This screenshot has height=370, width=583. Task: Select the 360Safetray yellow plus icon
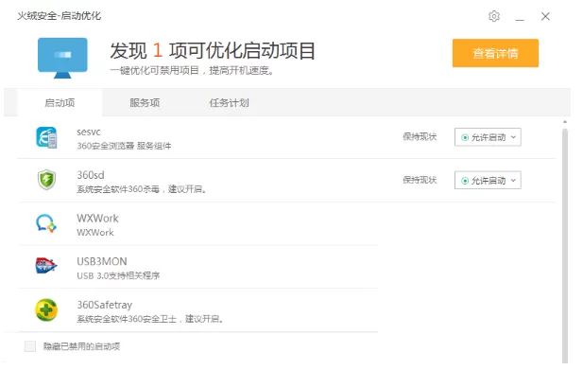(x=46, y=309)
